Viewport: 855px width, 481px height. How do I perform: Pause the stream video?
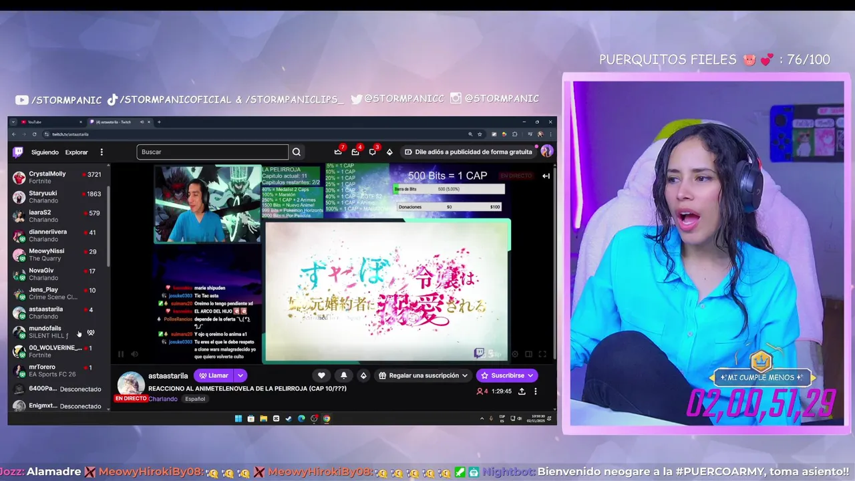click(x=121, y=354)
